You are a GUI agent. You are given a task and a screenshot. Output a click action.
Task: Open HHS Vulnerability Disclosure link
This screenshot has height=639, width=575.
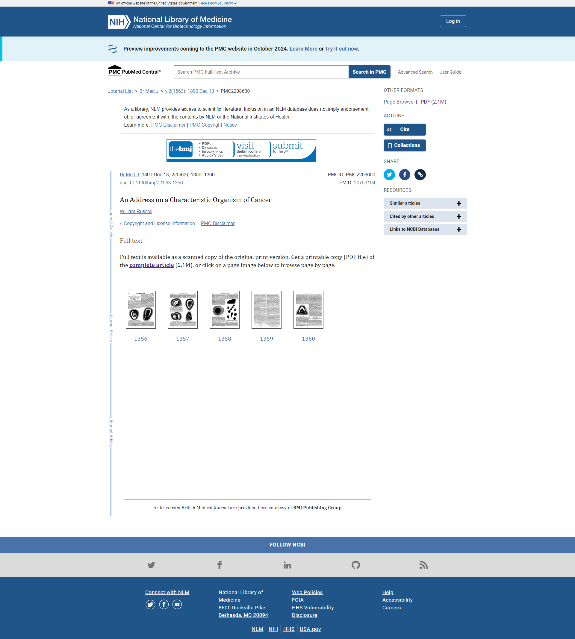pos(313,611)
